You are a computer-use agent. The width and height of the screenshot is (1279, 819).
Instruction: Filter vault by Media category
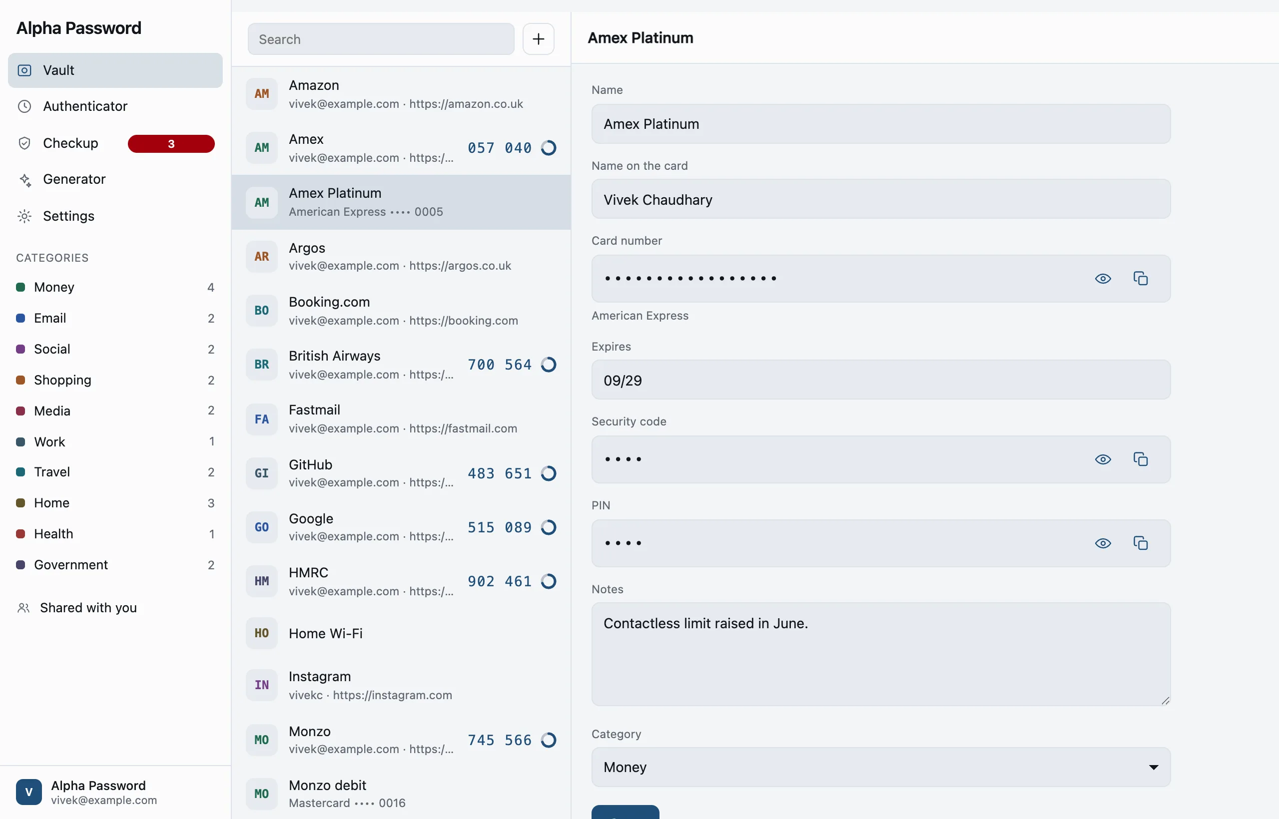[115, 410]
